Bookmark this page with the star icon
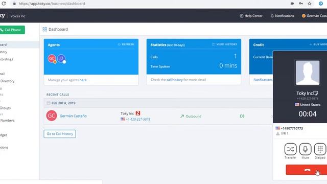Image resolution: width=327 pixels, height=184 pixels. (310, 4)
